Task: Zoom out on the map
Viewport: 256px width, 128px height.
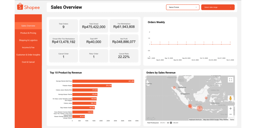Action: 230,114
